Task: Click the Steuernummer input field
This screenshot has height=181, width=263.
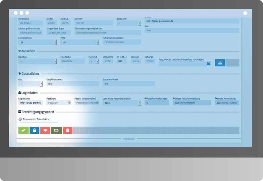Action: coord(128,84)
